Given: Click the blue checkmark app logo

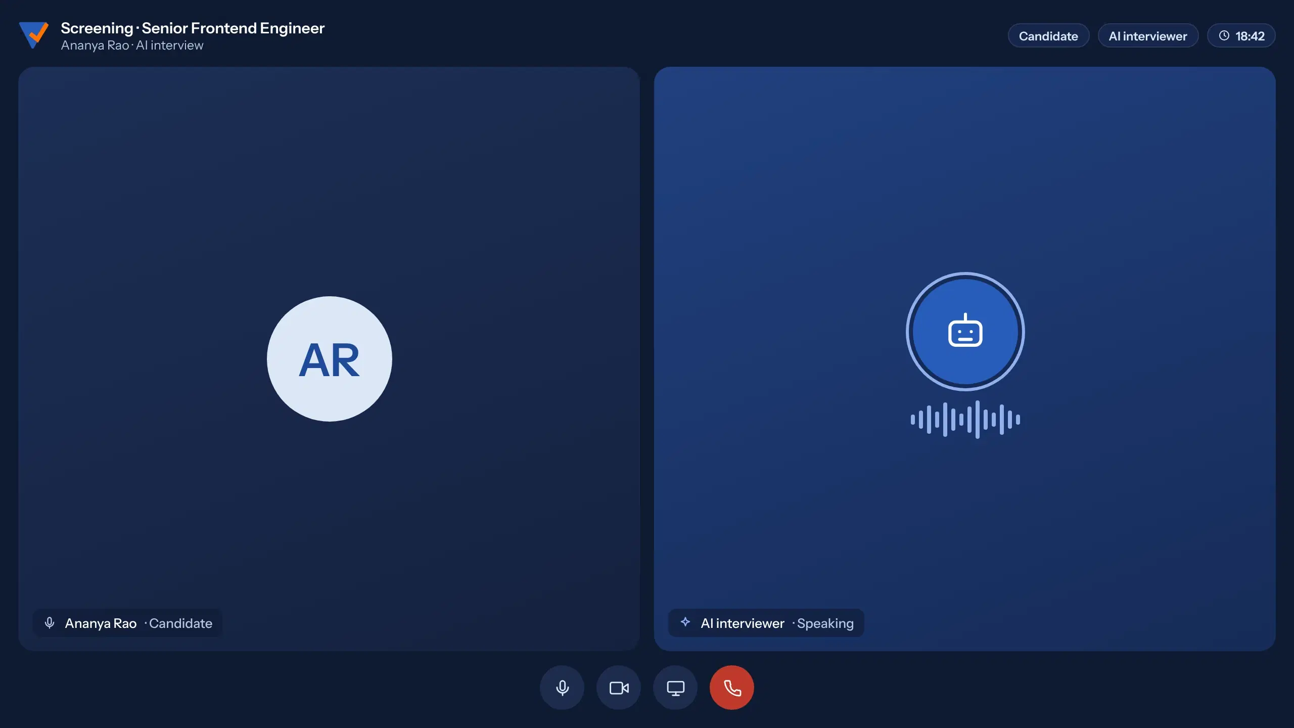Looking at the screenshot, I should [x=34, y=35].
